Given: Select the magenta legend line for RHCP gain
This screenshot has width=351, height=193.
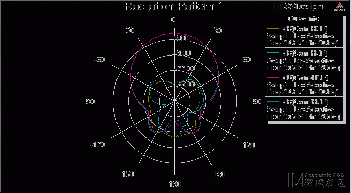Looking at the screenshot, I should click(273, 77).
